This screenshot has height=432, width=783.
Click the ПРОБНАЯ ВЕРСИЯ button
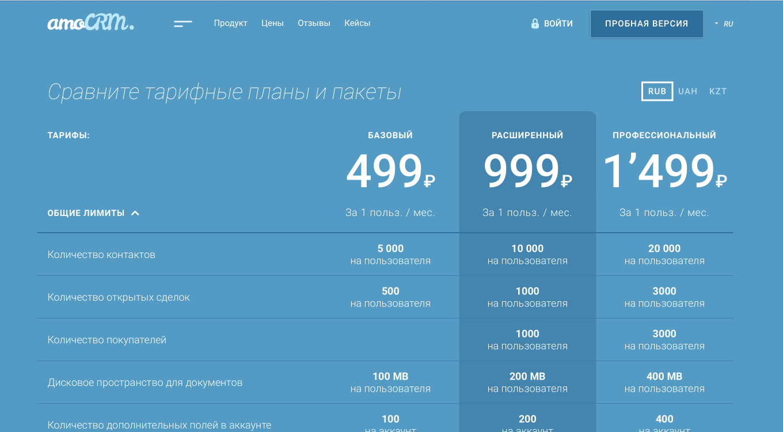(647, 24)
